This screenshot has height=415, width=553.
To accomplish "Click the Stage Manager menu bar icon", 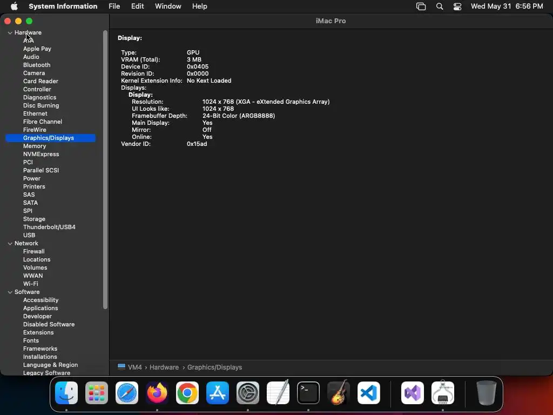I will pyautogui.click(x=421, y=6).
